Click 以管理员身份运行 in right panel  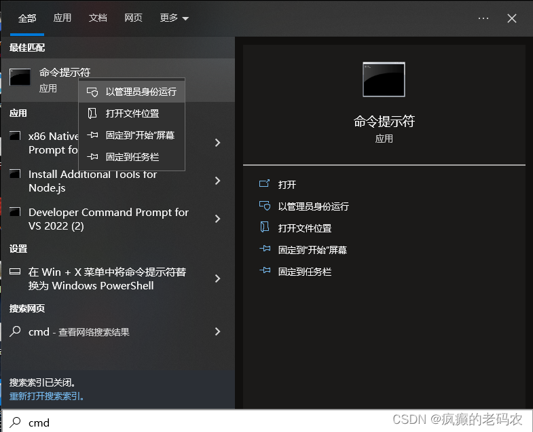point(314,206)
